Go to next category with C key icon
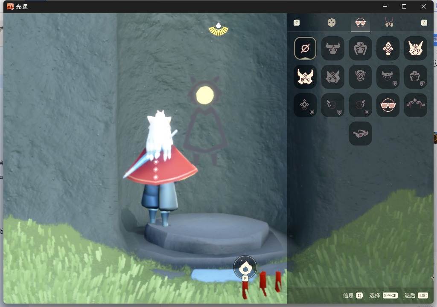 pyautogui.click(x=424, y=23)
